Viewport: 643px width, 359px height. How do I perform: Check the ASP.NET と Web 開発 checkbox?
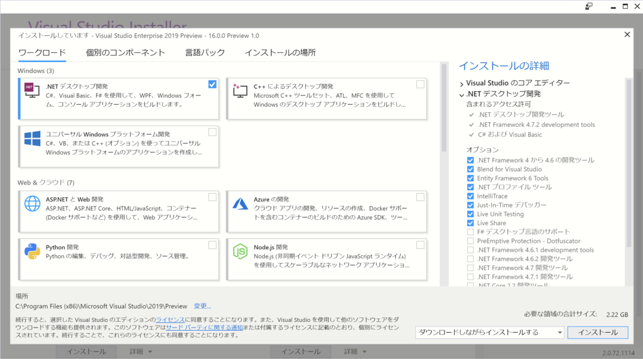point(212,197)
